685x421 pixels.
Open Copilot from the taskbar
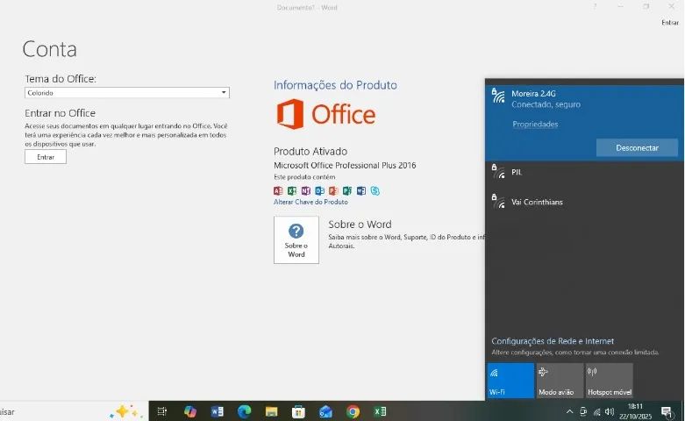pyautogui.click(x=190, y=411)
